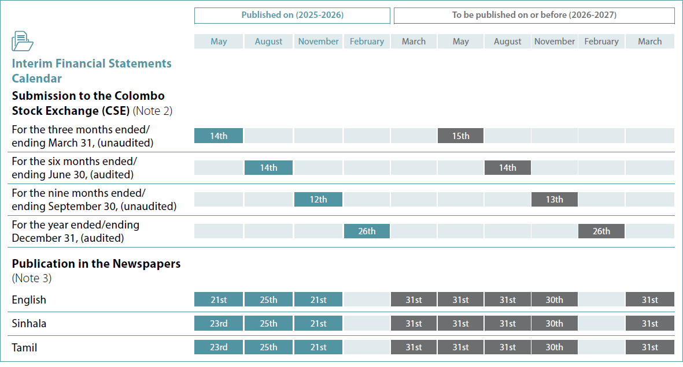The height and width of the screenshot is (367, 683).
Task: Click the grey '14th' cell in the six months row
Action: (507, 167)
